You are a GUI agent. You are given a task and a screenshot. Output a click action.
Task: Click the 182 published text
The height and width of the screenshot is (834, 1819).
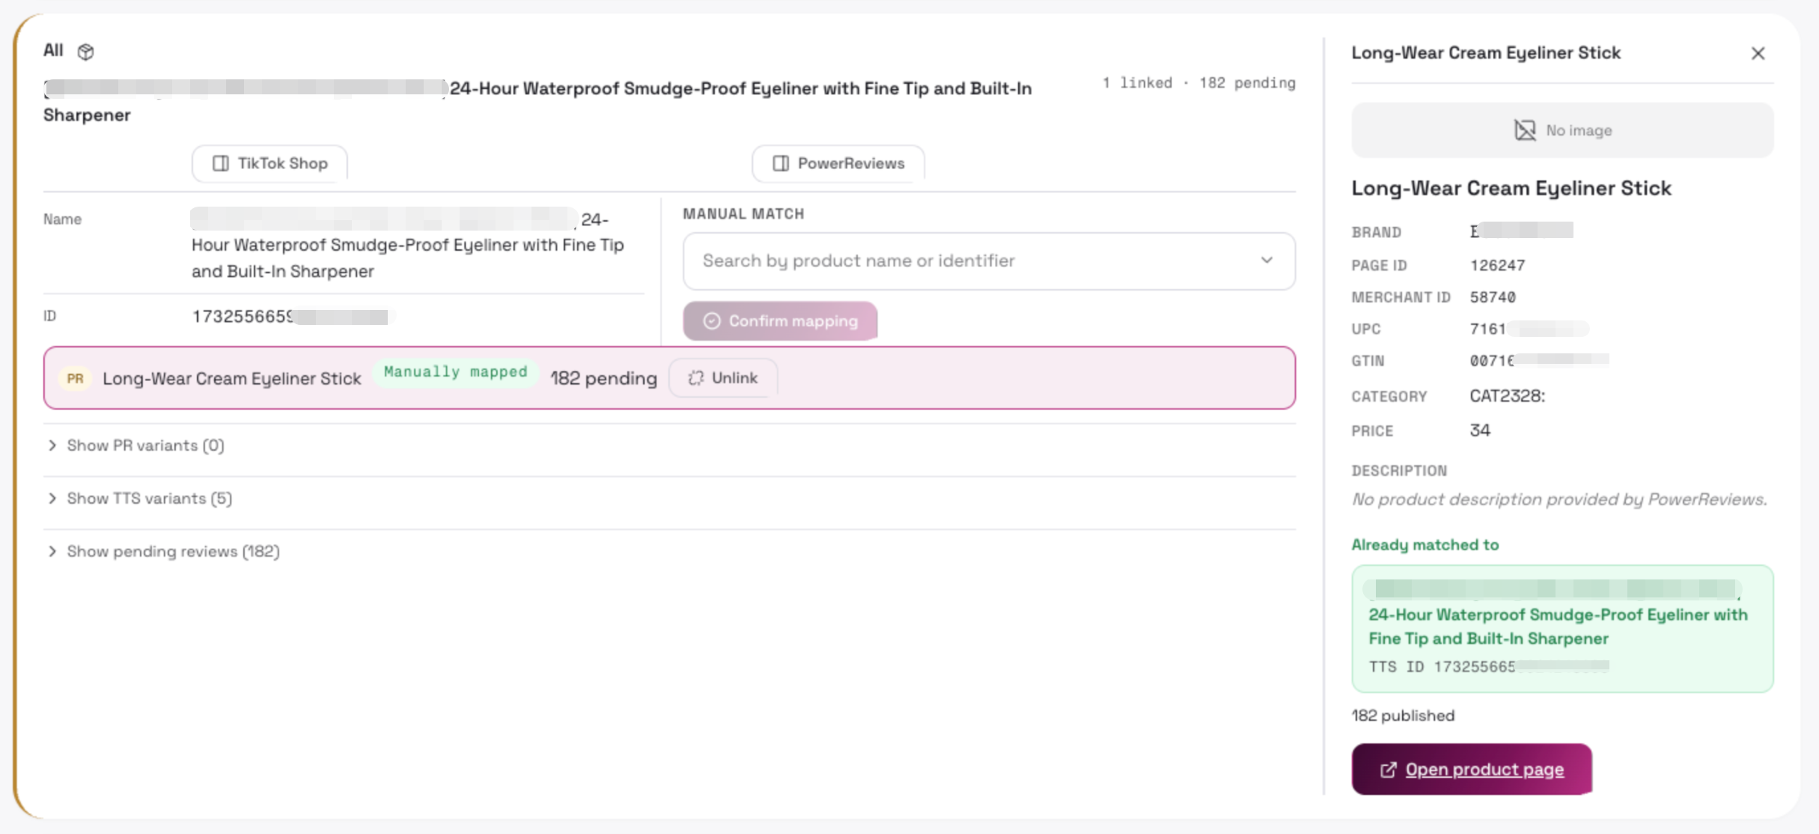(x=1403, y=716)
